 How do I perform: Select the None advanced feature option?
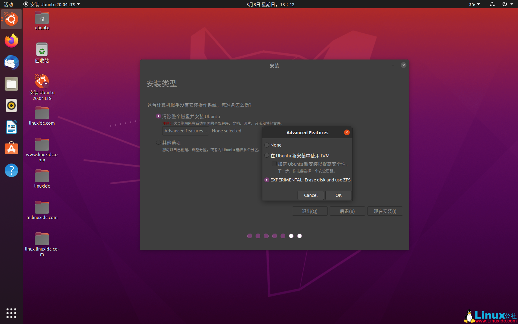[266, 145]
